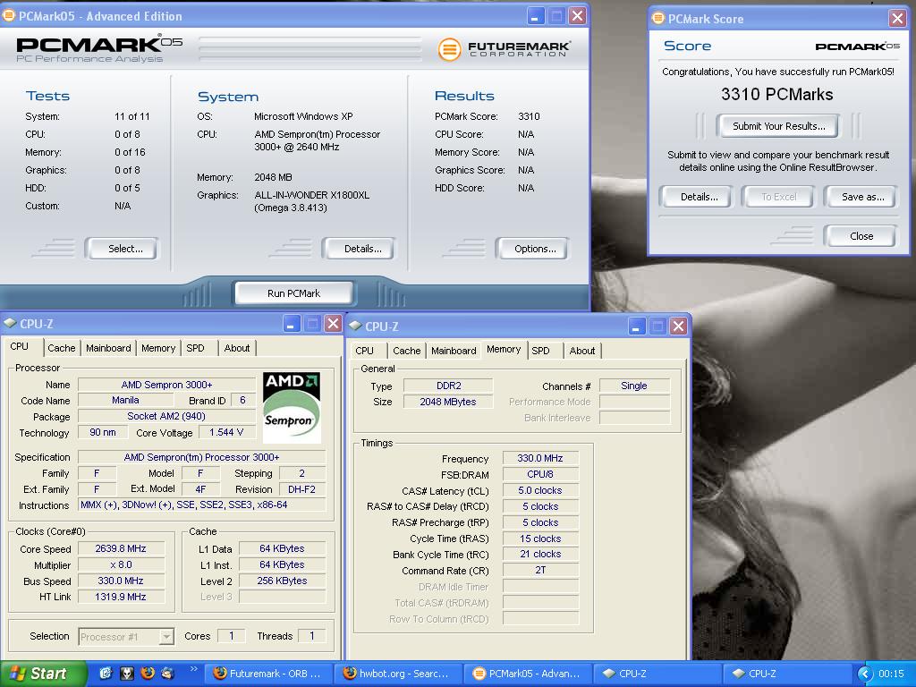Click the Instructions list field
Image resolution: width=916 pixels, height=687 pixels.
pyautogui.click(x=202, y=505)
